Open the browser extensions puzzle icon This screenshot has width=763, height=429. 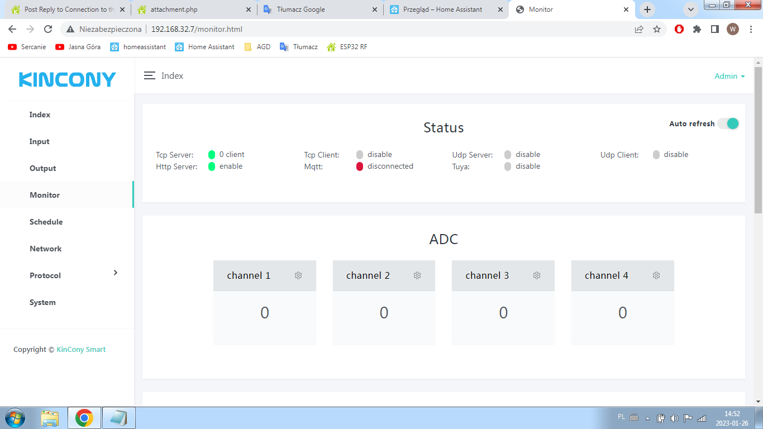tap(697, 29)
